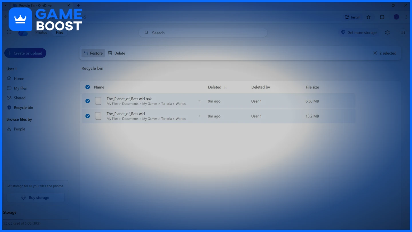Screen dimensions: 412x232
Task: Uncheck The_Planet_of_Rats.wld.bak file checkbox
Action: pyautogui.click(x=88, y=101)
